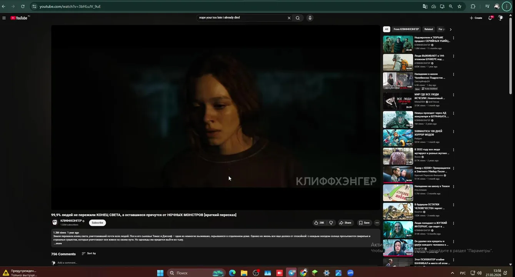
Task: Open options for 'Люди ВЫЖИВАЮТ' bunker video
Action: 453,56
